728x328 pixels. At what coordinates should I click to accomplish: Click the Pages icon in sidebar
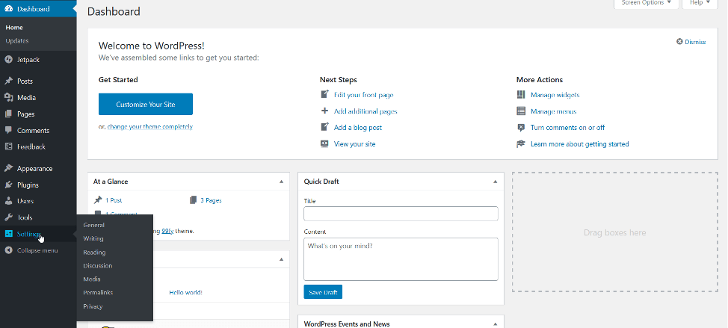(8, 114)
